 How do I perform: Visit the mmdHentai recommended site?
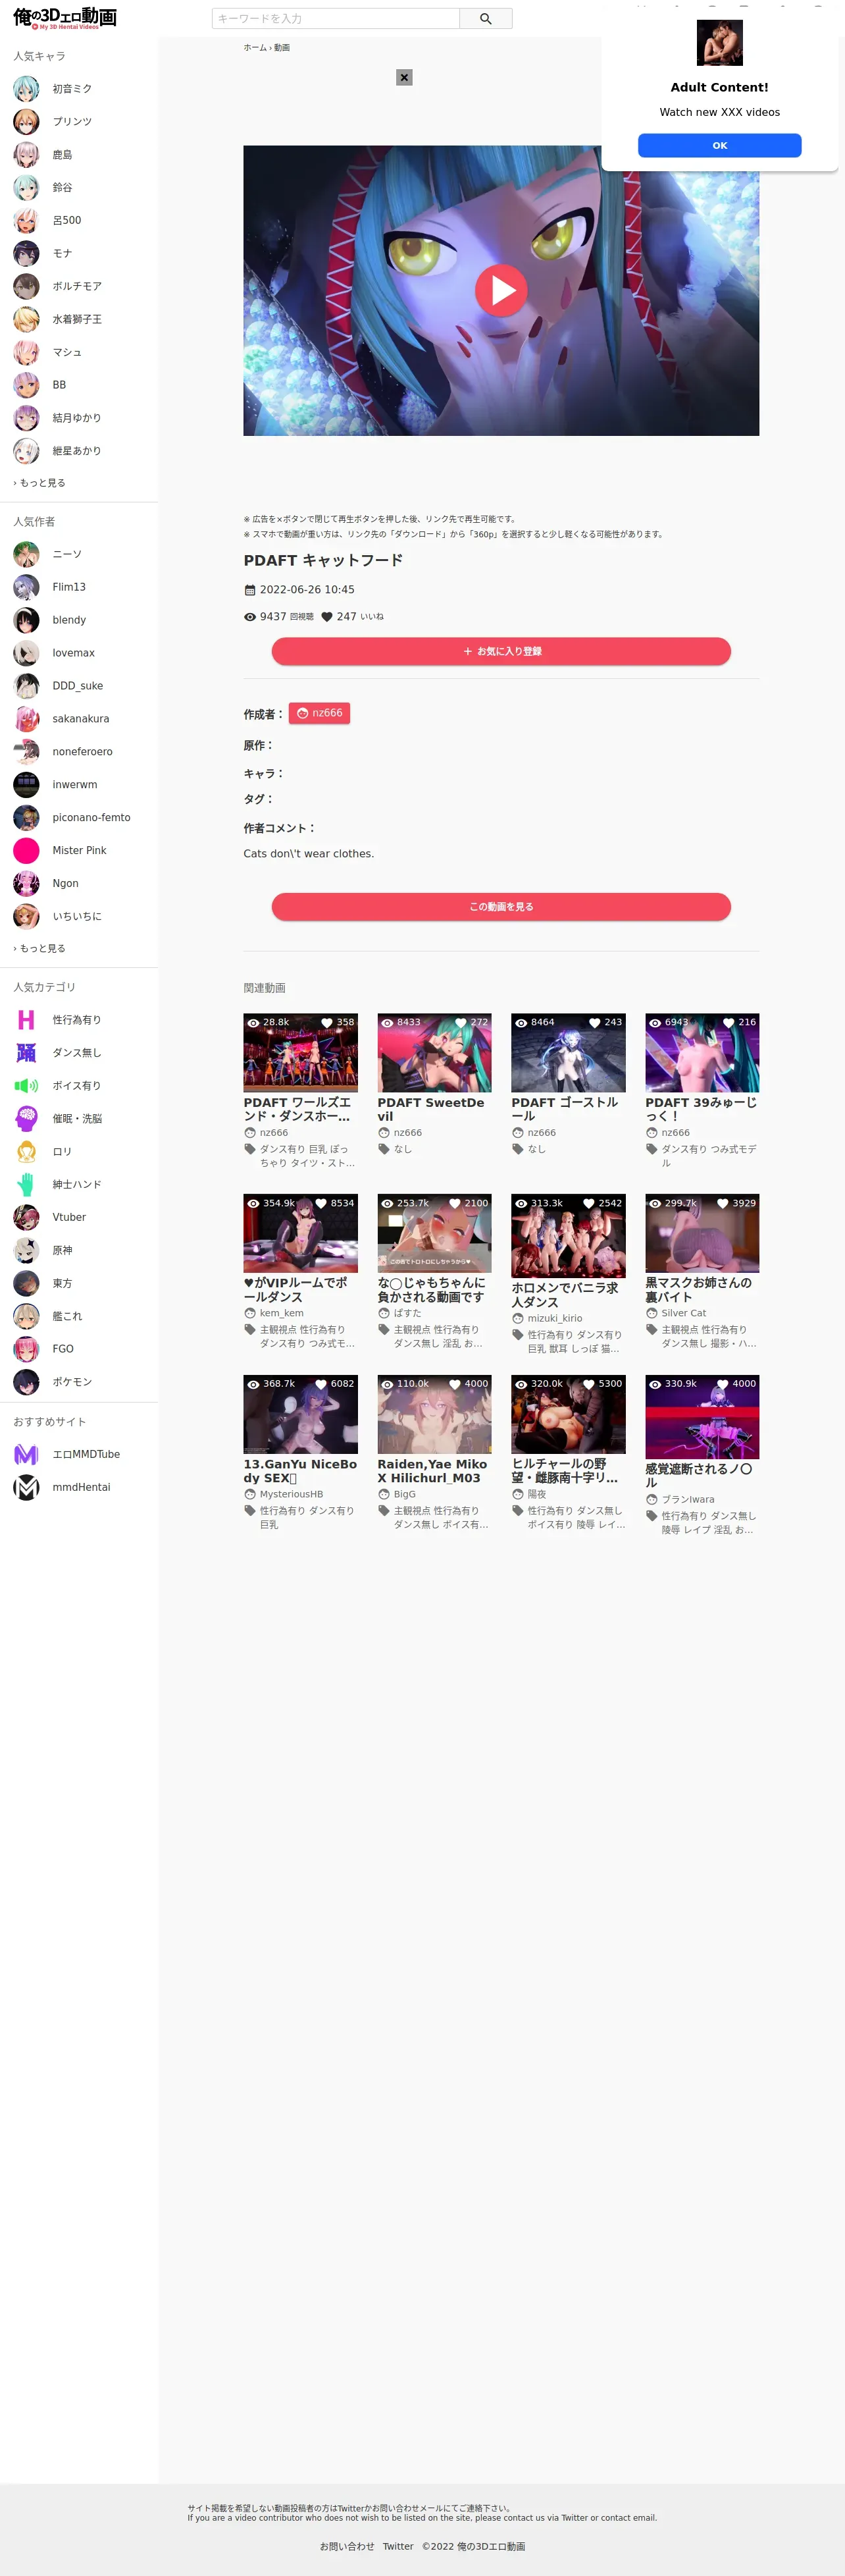tap(79, 1488)
